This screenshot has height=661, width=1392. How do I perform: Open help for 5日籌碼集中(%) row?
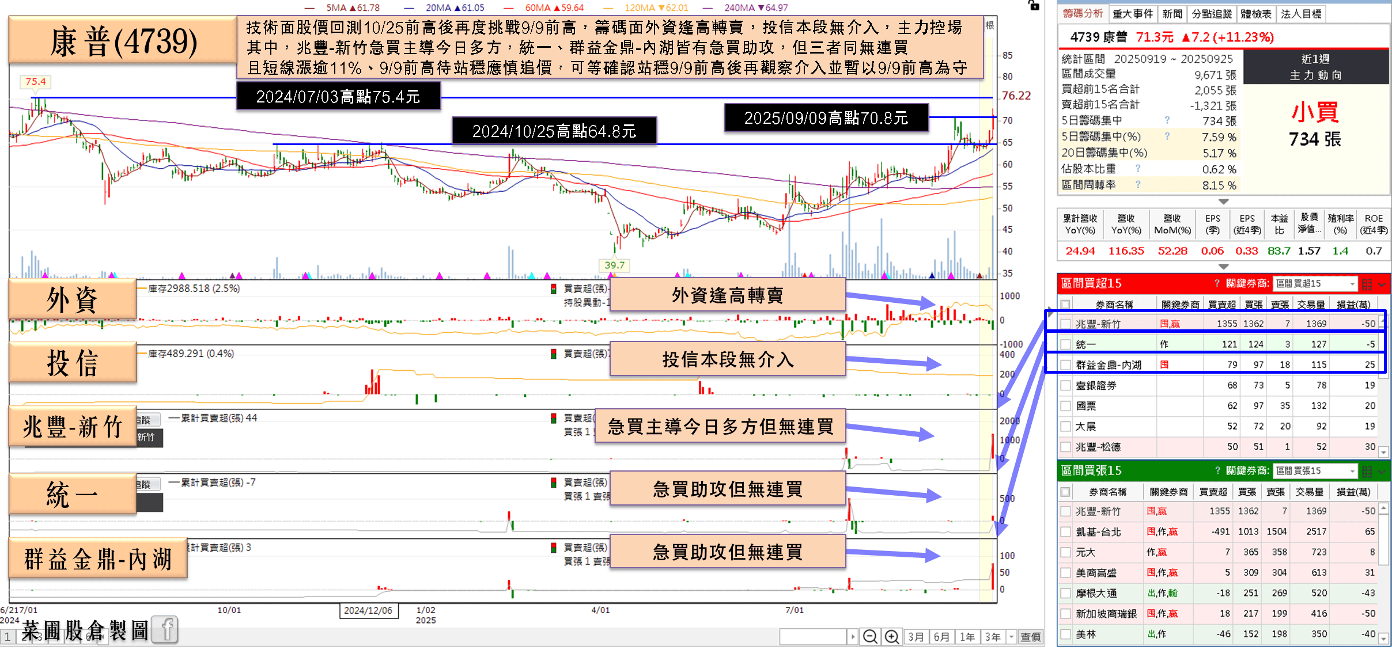(1167, 136)
